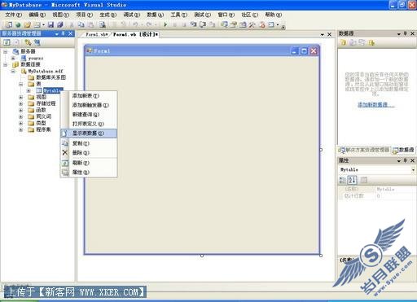
Task: Click the 添加新数据源 link
Action: tap(375, 105)
